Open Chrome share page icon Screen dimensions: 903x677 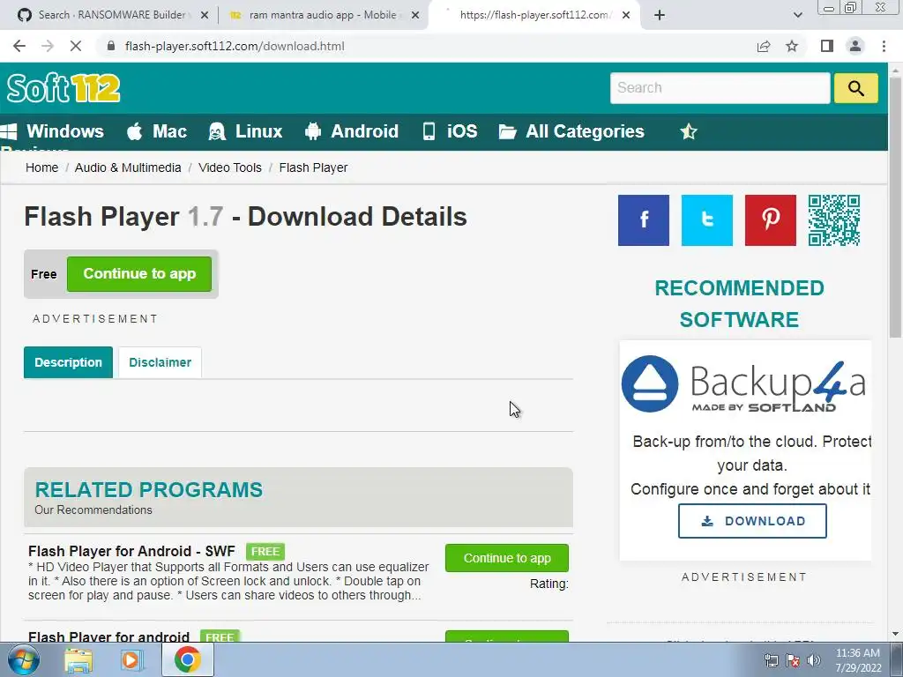pyautogui.click(x=764, y=46)
